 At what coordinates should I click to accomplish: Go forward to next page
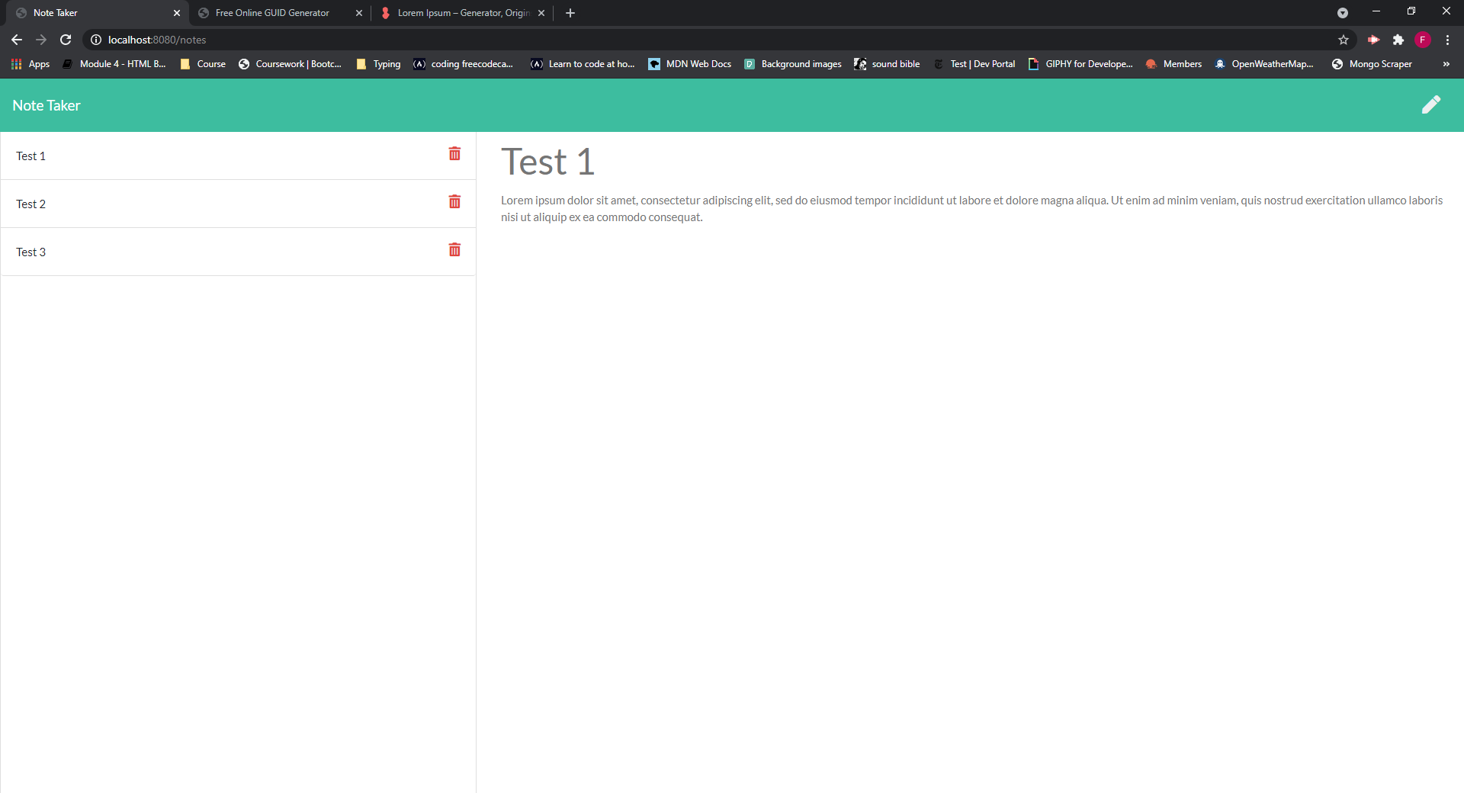click(41, 40)
